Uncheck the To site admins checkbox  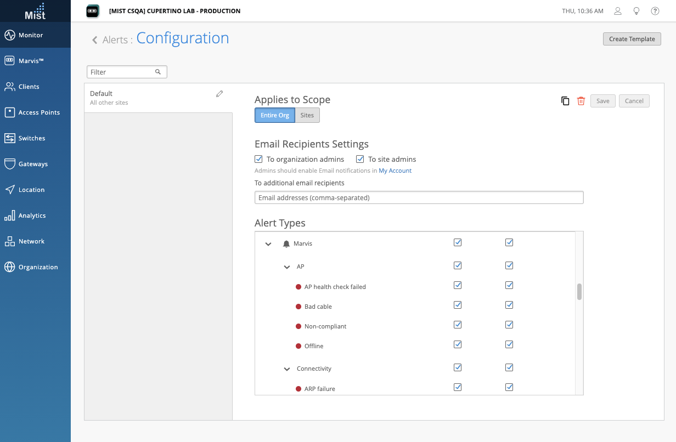tap(360, 159)
